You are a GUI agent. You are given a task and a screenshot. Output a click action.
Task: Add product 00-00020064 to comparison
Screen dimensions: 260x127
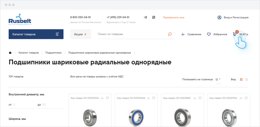[x=148, y=98]
